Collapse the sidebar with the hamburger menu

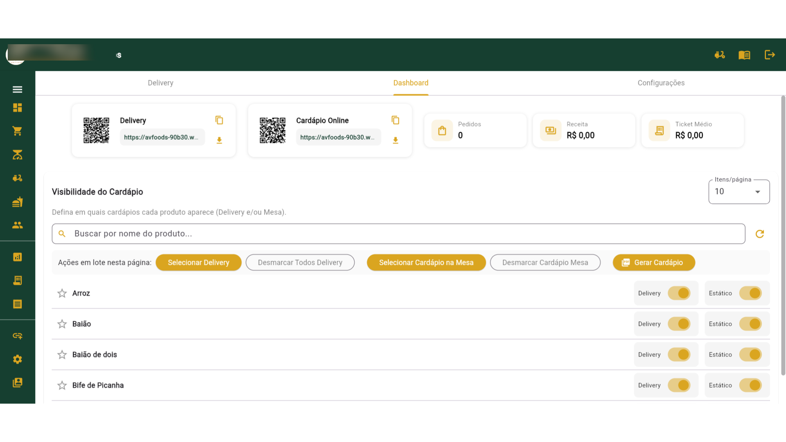(17, 89)
